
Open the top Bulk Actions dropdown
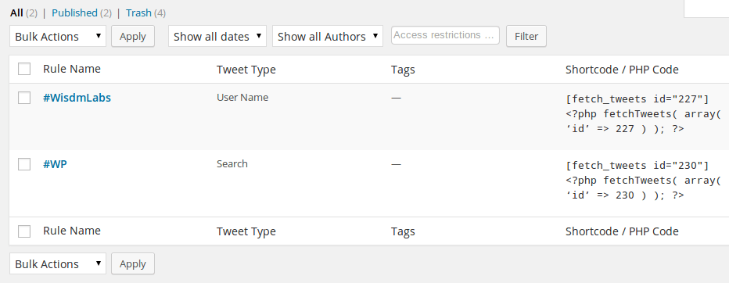58,36
